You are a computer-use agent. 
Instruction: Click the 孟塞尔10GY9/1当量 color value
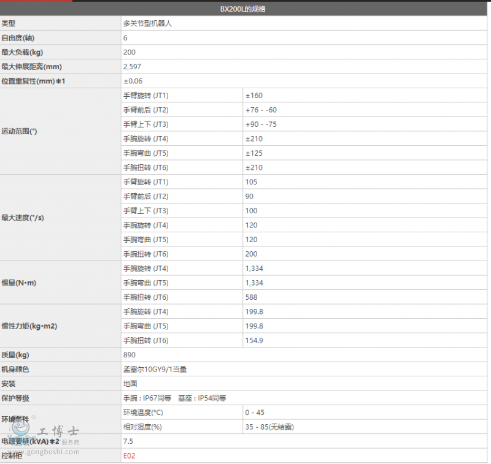click(x=155, y=369)
